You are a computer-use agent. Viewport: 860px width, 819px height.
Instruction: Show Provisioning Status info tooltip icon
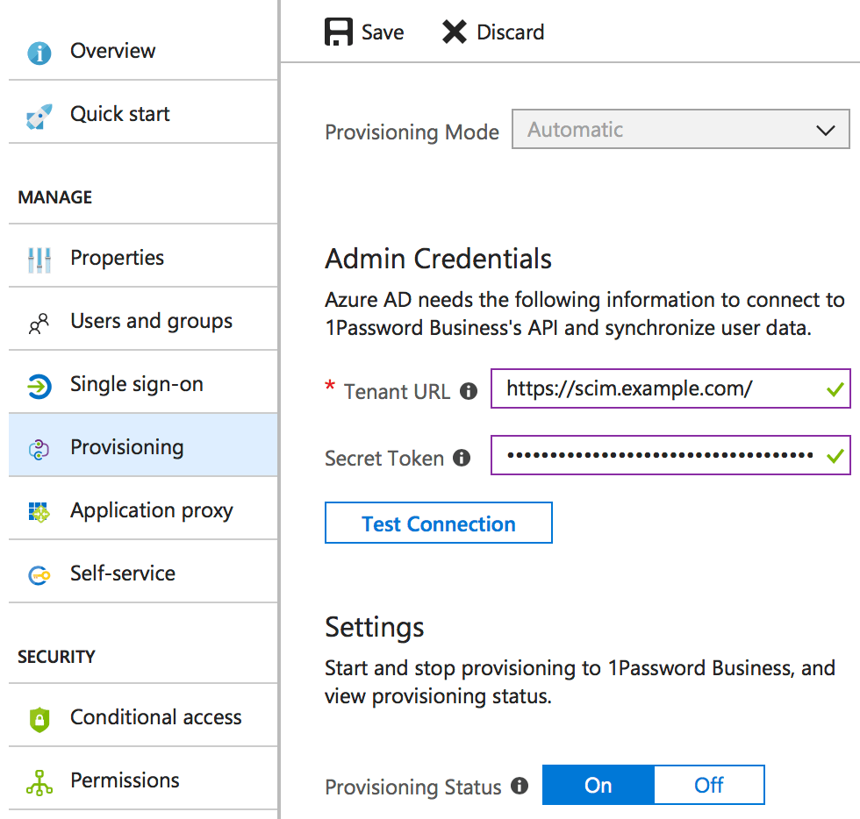[520, 786]
